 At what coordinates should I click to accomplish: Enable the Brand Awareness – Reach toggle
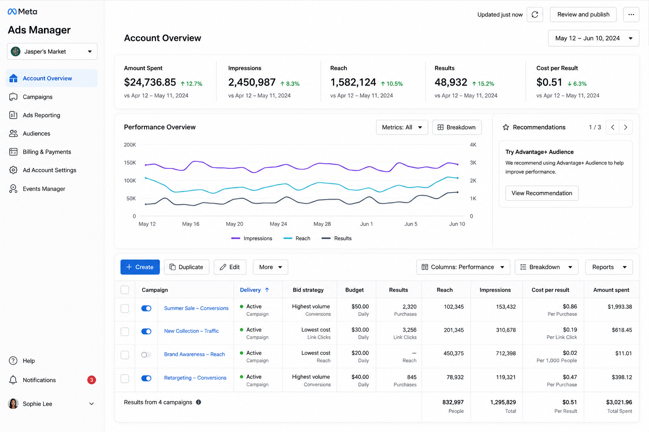tap(146, 355)
